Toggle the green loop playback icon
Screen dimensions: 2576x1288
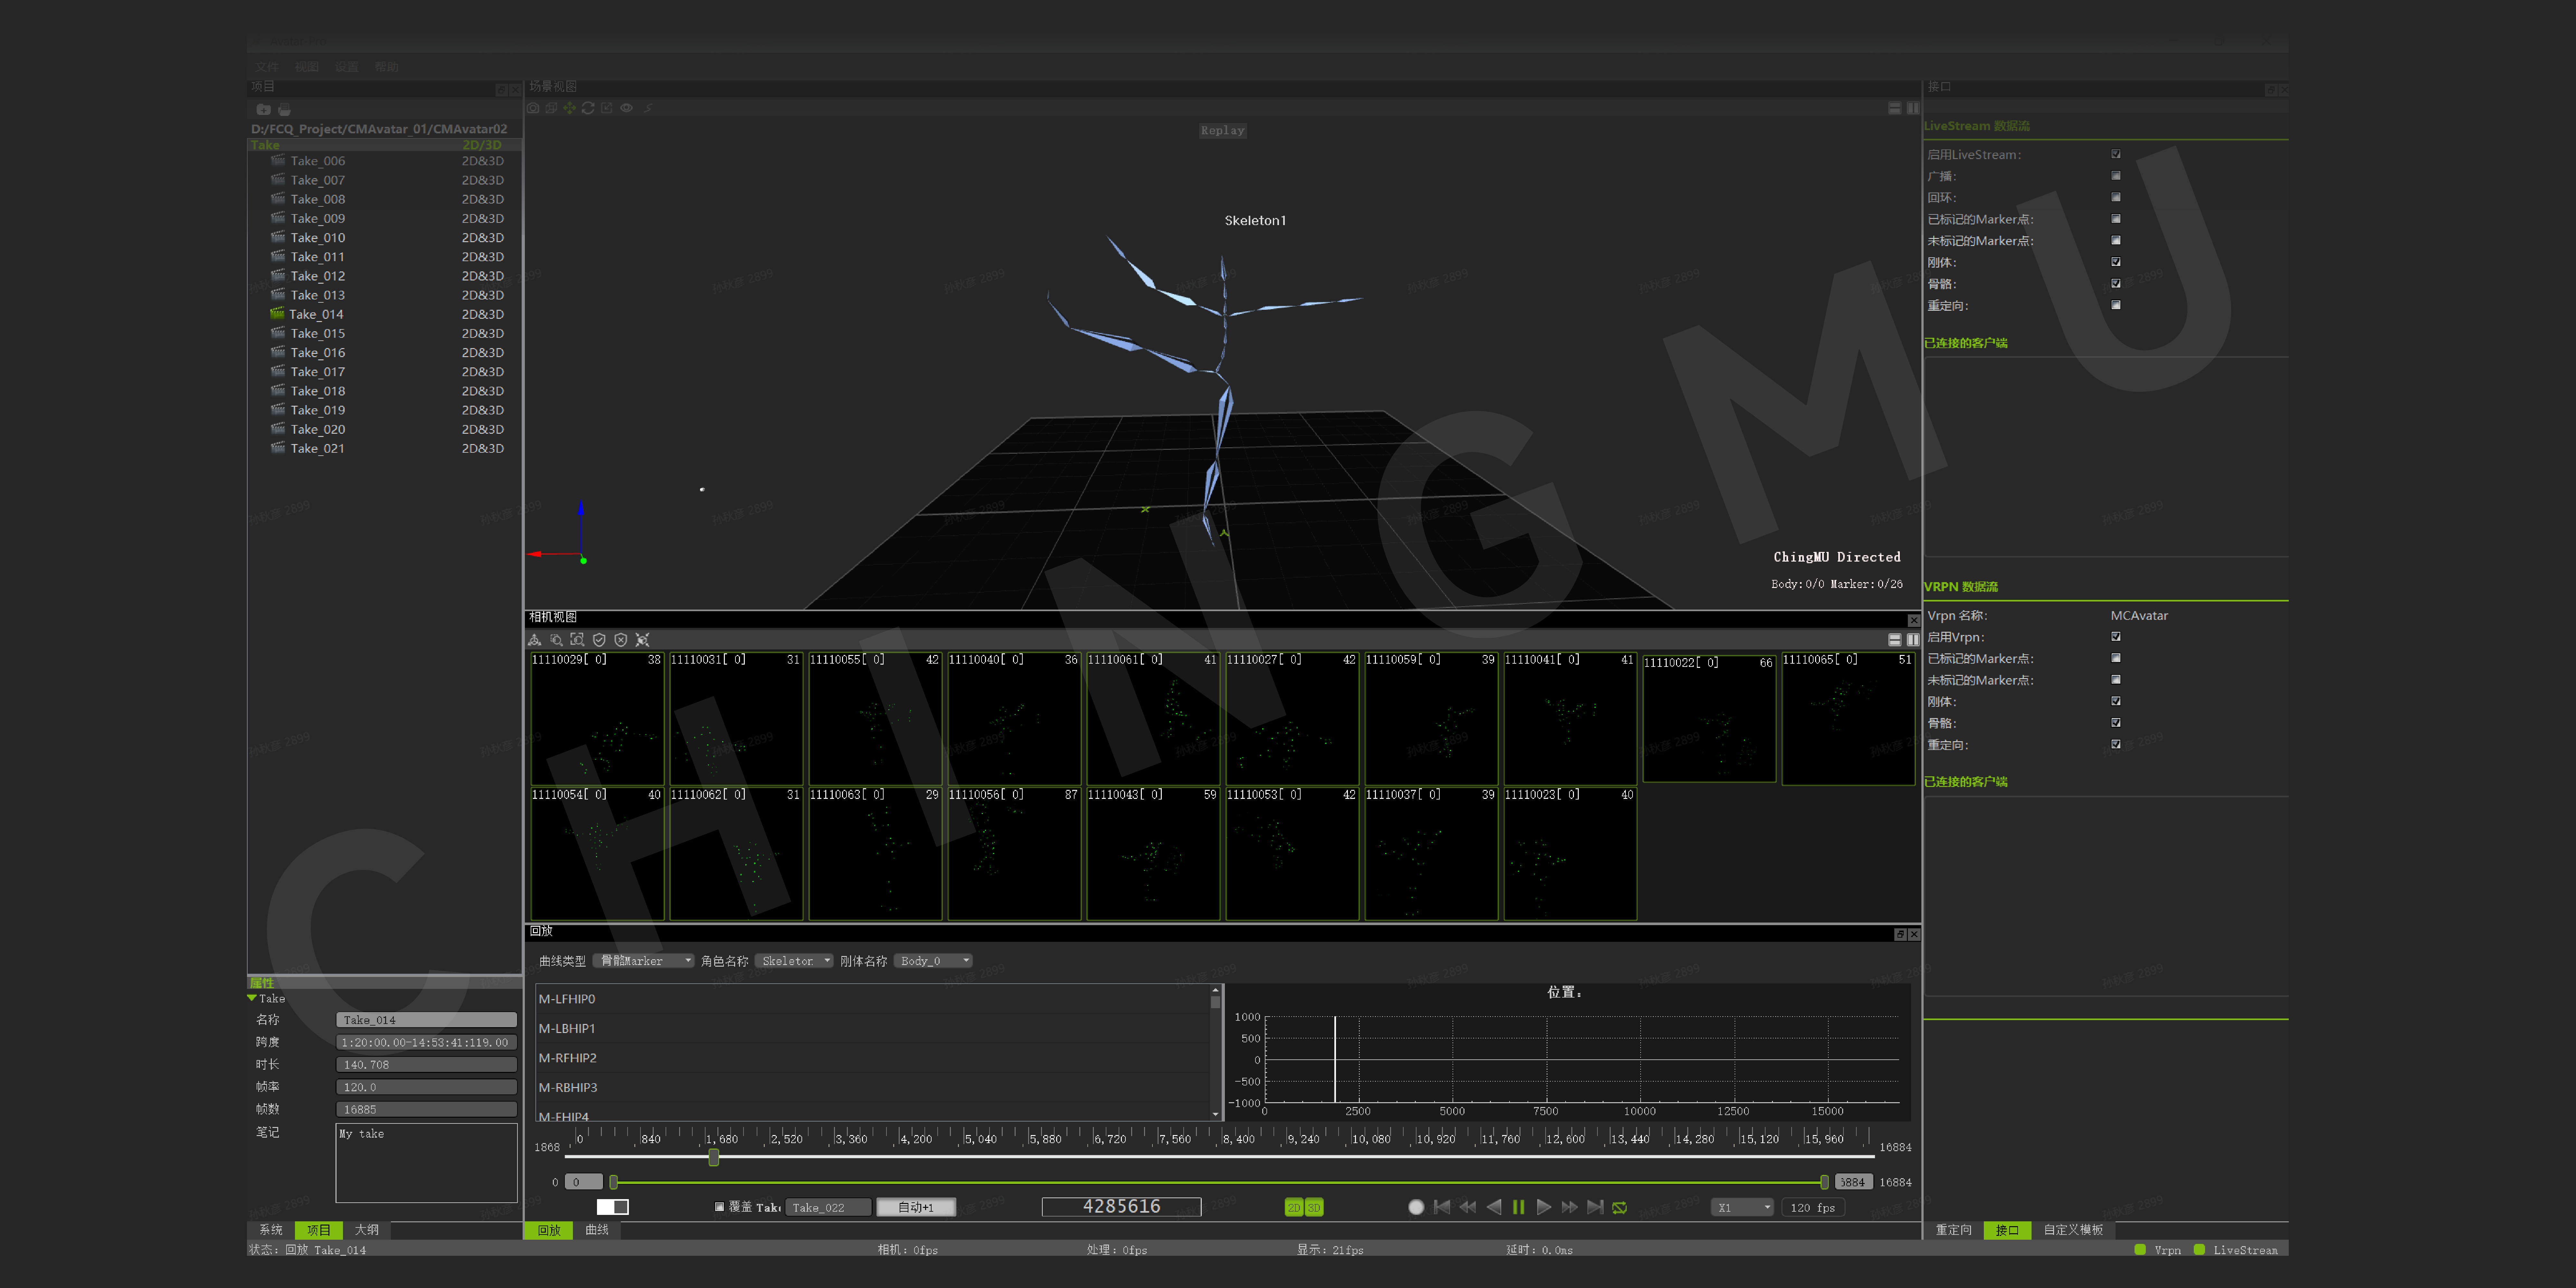click(1620, 1207)
